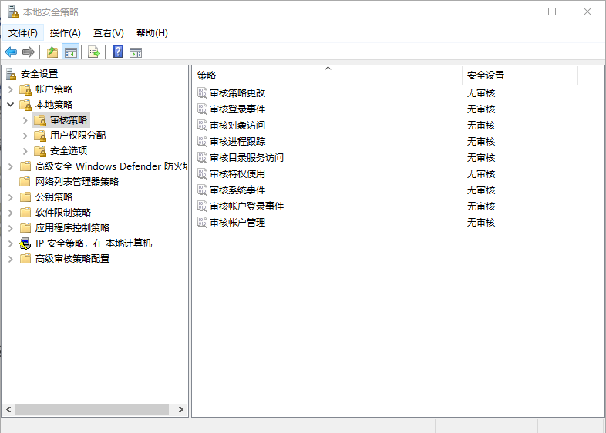Click the tree pane scroll right arrow
Viewport: 606px width, 433px height.
pyautogui.click(x=181, y=409)
